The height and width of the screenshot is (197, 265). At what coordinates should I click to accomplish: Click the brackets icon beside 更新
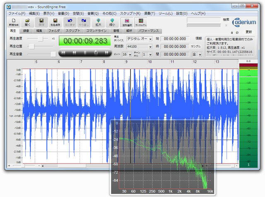point(237,33)
